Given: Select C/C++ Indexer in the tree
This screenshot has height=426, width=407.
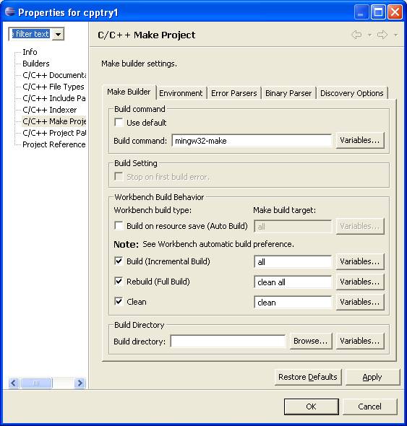Looking at the screenshot, I should (x=50, y=110).
